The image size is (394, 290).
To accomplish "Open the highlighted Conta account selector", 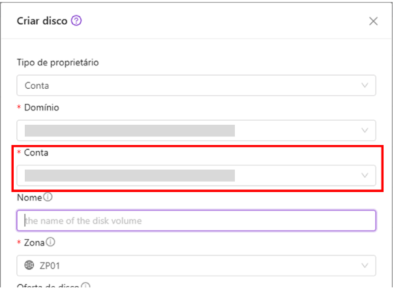I will [196, 175].
